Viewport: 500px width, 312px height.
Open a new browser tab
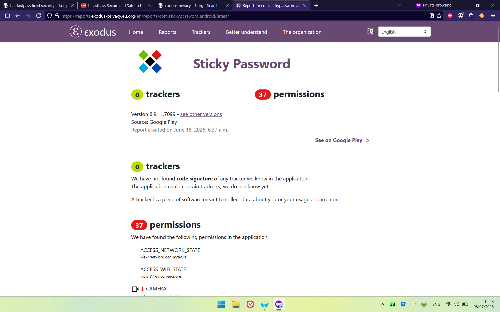316,5
